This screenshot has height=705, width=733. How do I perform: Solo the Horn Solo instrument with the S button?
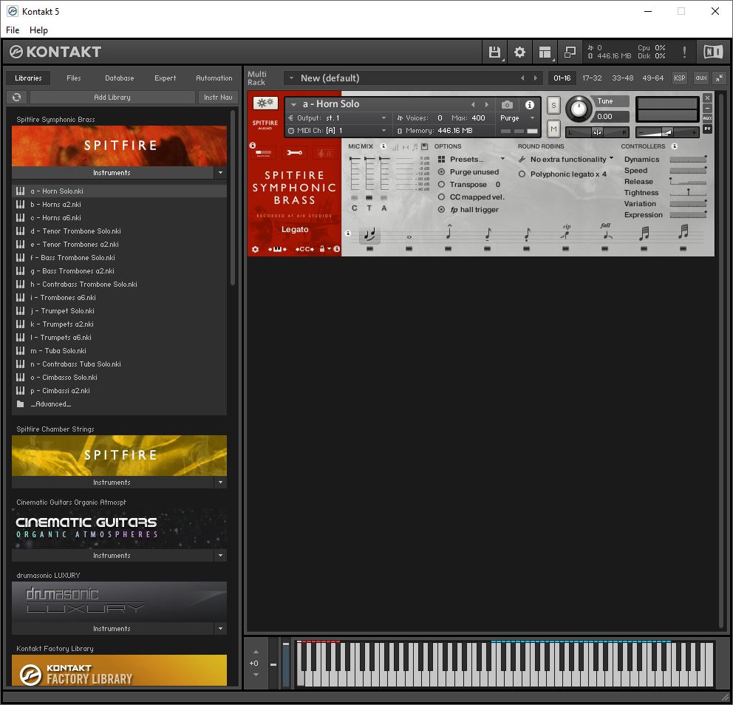click(553, 105)
